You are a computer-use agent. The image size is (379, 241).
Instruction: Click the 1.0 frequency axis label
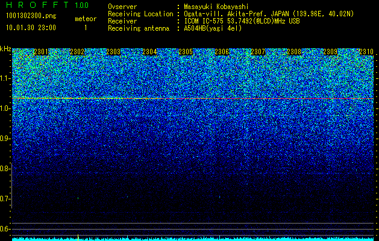point(4,108)
